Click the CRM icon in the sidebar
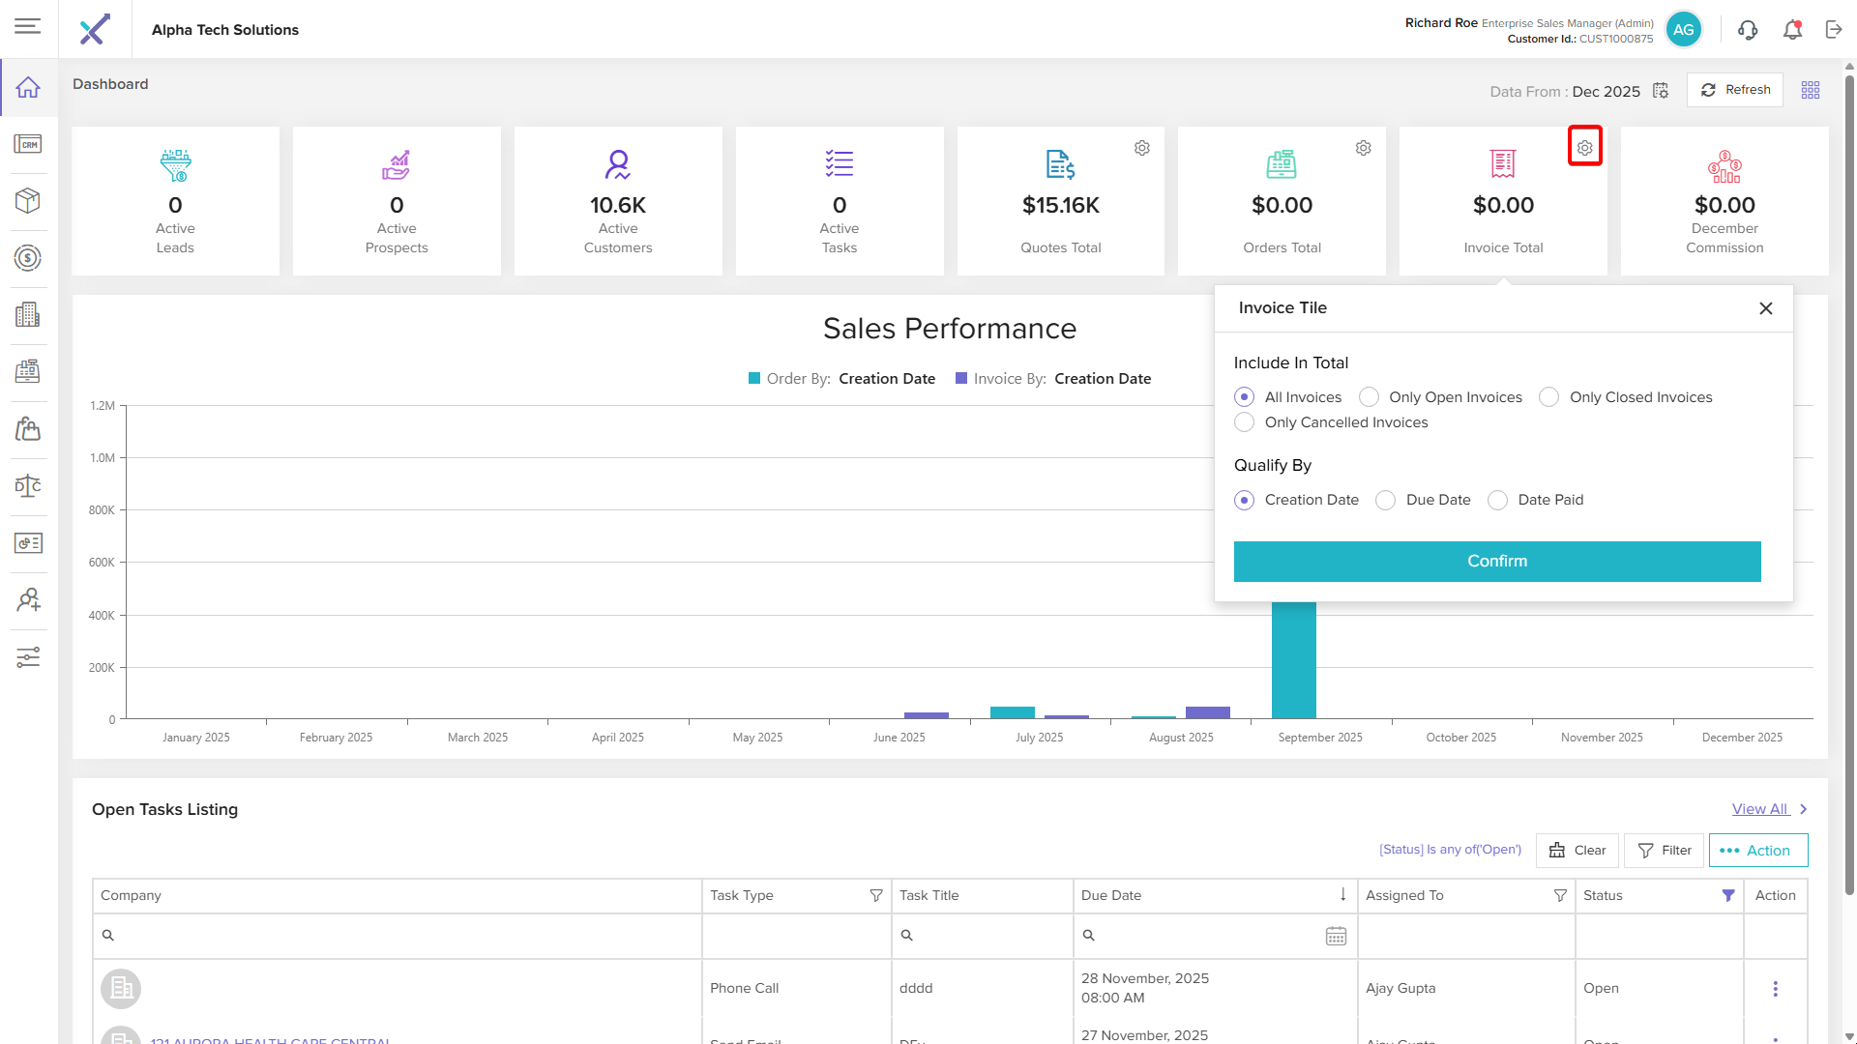Screen dimensions: 1857x1044 point(28,144)
